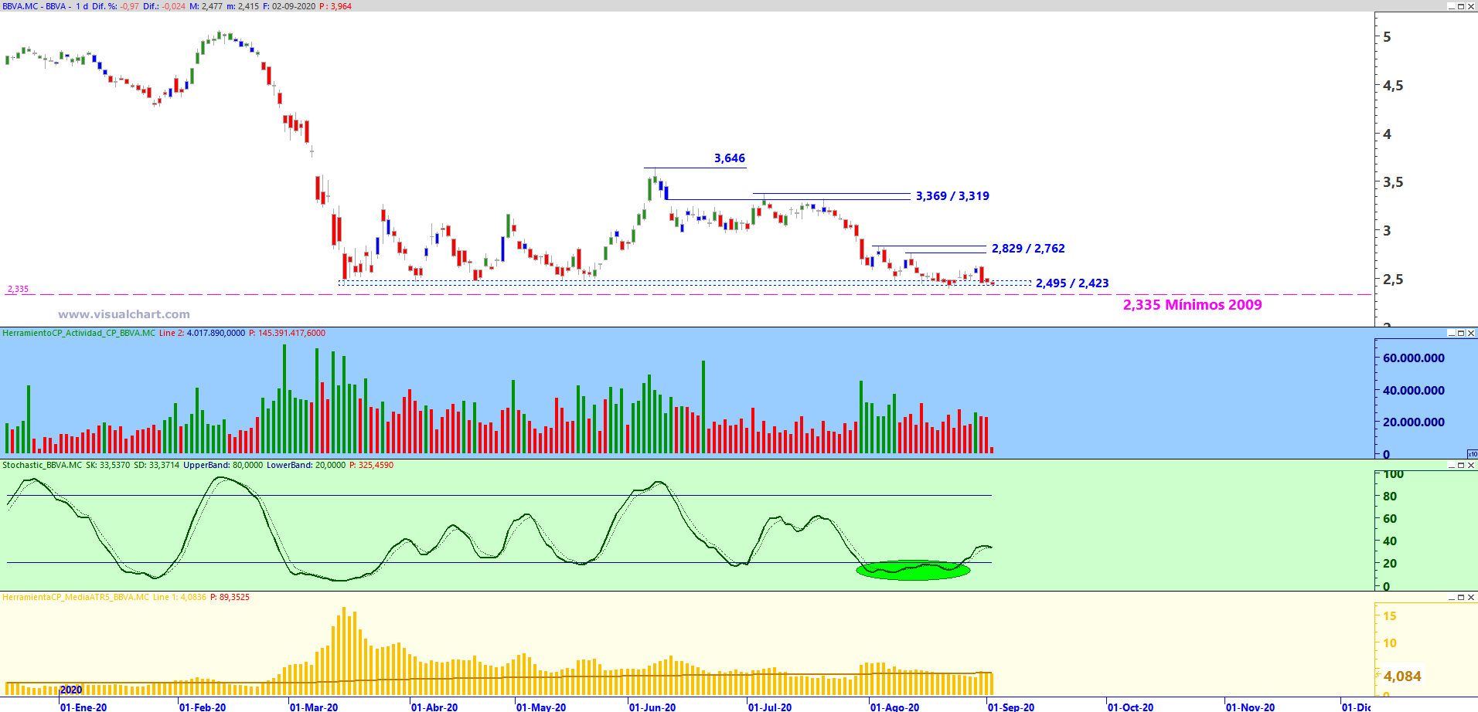Click the 15 value on ATR axis
This screenshot has width=1478, height=712.
[1390, 616]
